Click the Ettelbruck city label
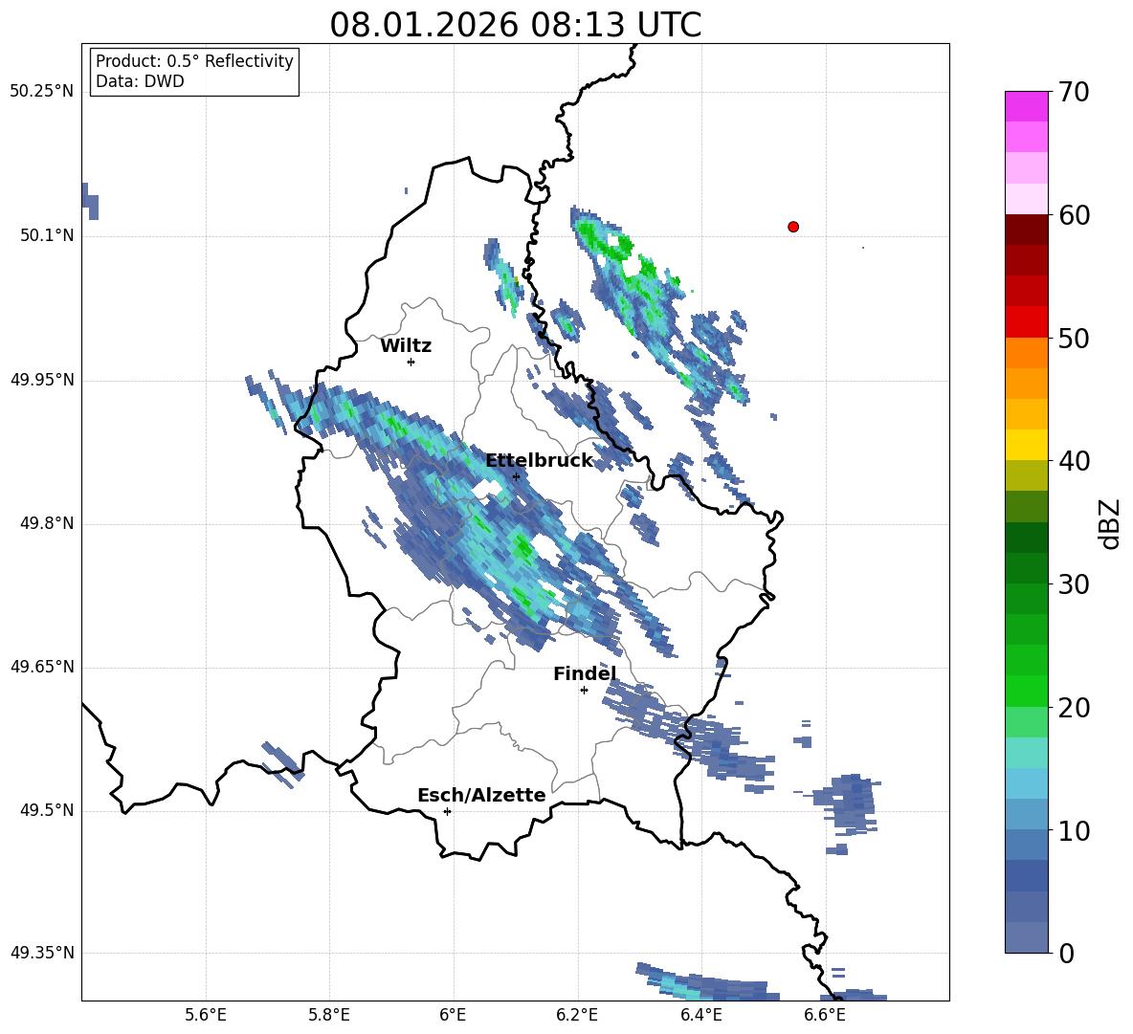 539,461
